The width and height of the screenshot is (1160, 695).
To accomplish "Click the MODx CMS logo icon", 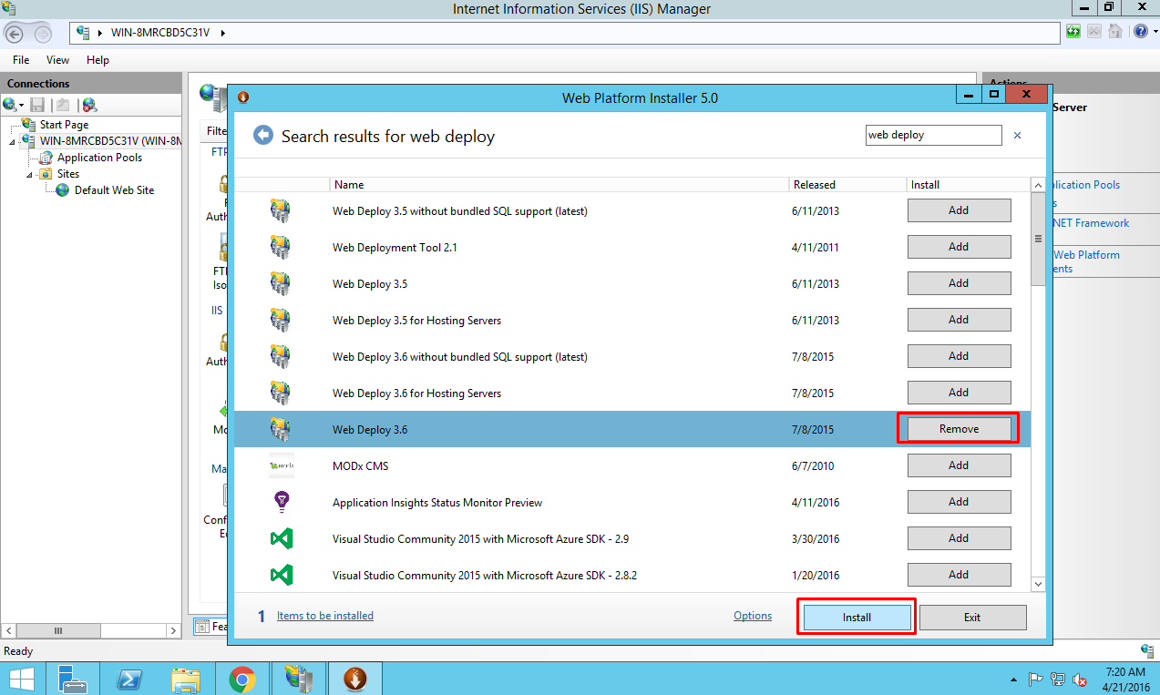I will click(282, 465).
